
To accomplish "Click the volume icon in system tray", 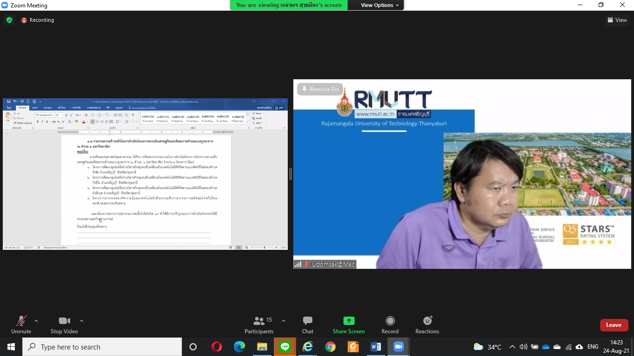I will [524, 347].
